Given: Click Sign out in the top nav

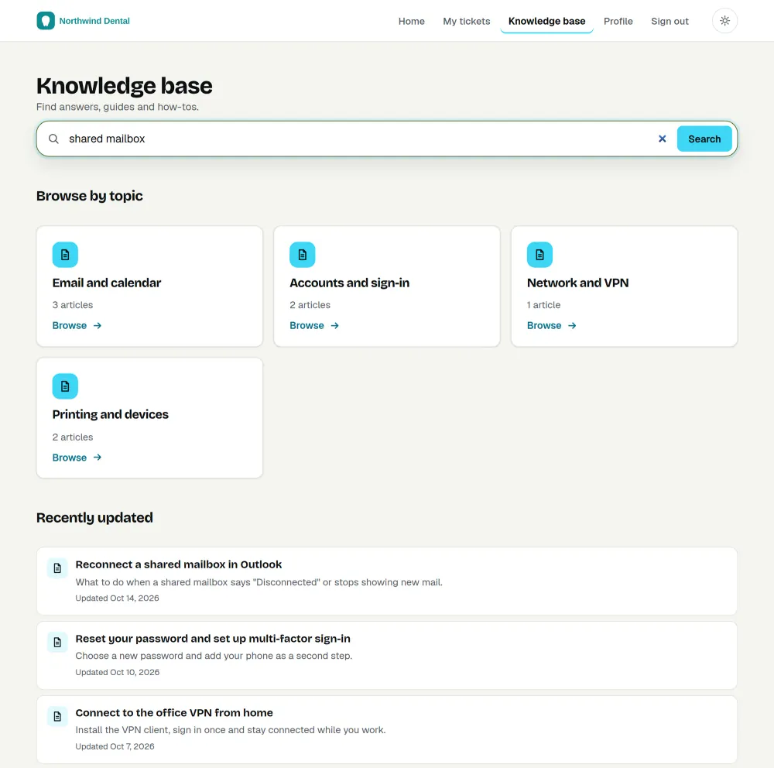Looking at the screenshot, I should point(670,21).
